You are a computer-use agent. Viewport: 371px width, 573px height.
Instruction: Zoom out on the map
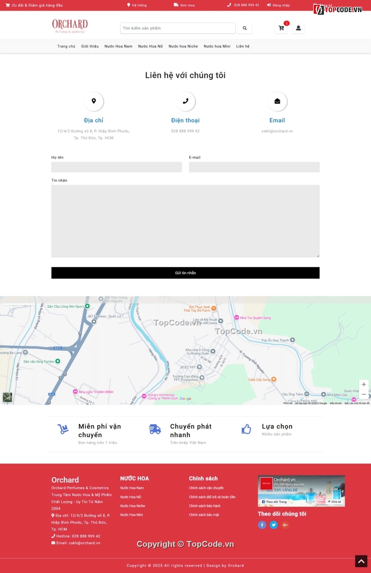[364, 394]
